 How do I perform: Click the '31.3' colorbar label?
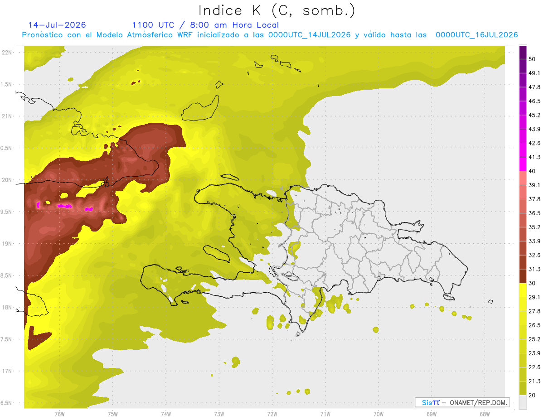tap(534, 269)
